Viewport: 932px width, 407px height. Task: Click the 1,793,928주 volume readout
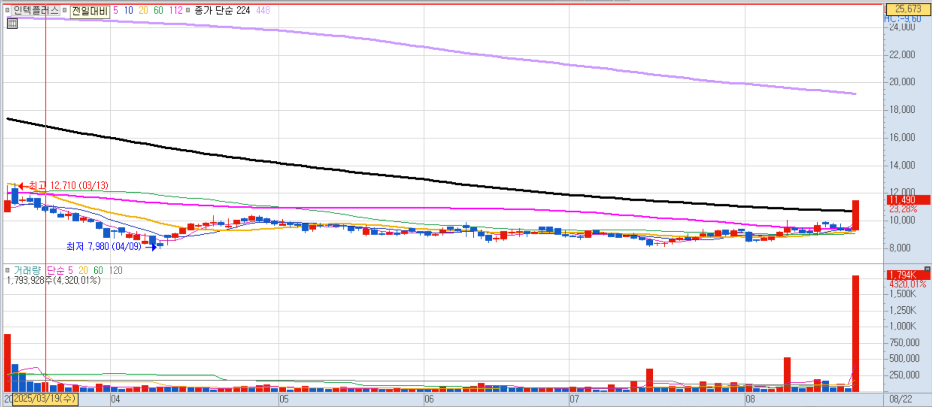coord(54,280)
